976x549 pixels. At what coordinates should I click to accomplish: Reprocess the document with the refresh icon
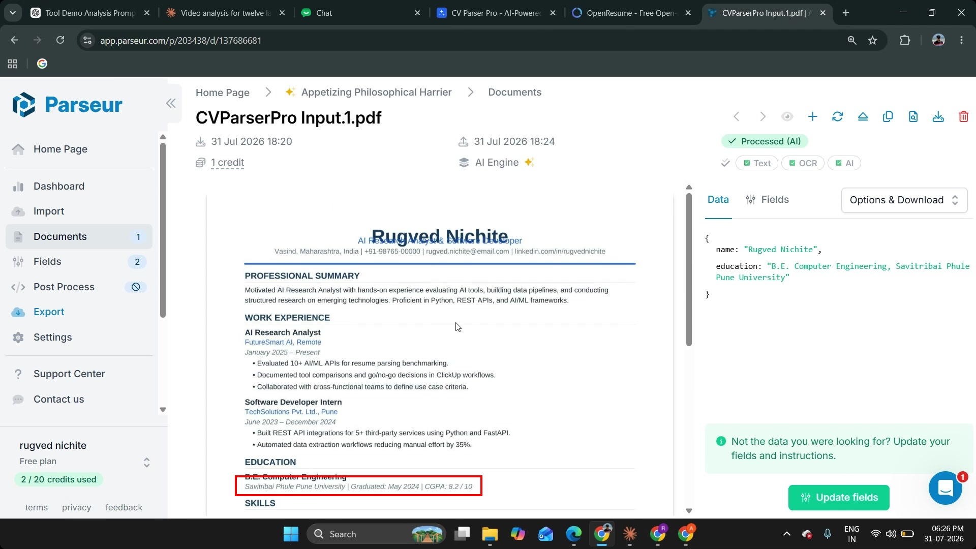pyautogui.click(x=837, y=117)
